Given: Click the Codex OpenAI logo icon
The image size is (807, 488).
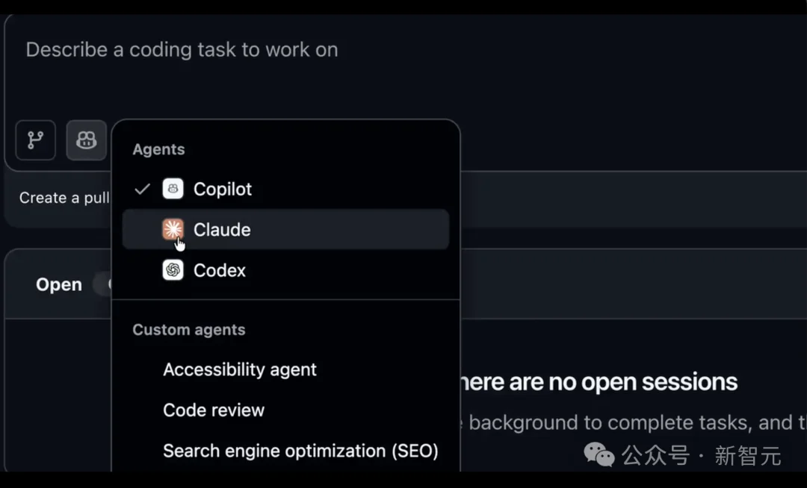Looking at the screenshot, I should (173, 269).
